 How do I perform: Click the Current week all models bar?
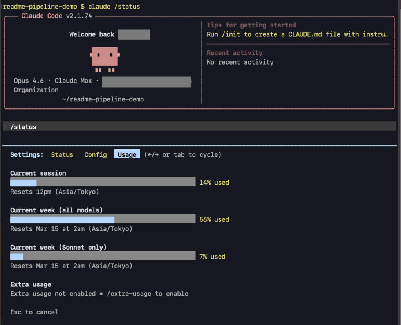(x=103, y=219)
